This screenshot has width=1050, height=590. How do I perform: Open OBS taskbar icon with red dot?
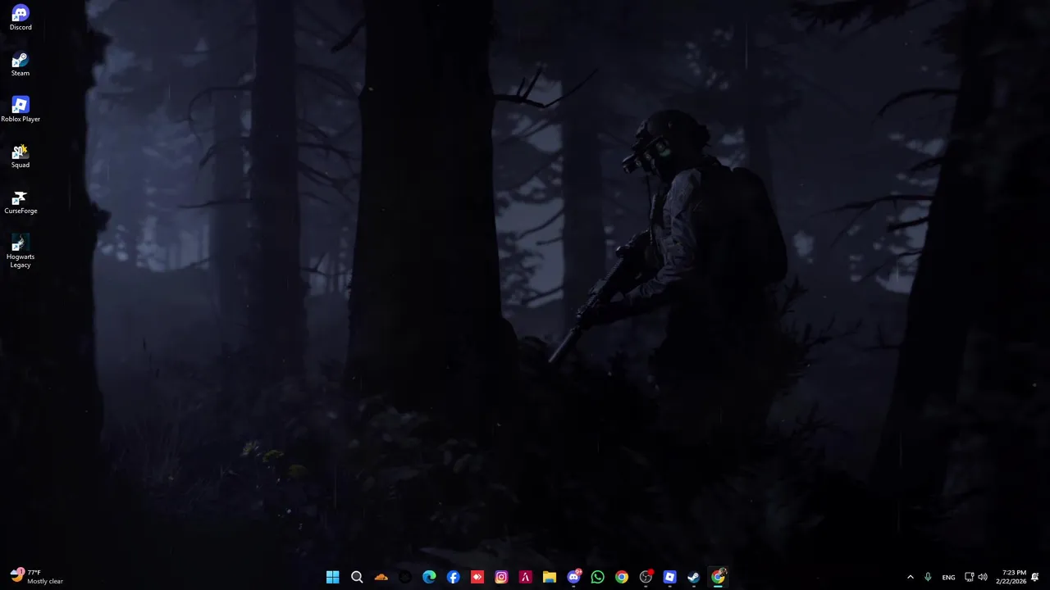(646, 577)
